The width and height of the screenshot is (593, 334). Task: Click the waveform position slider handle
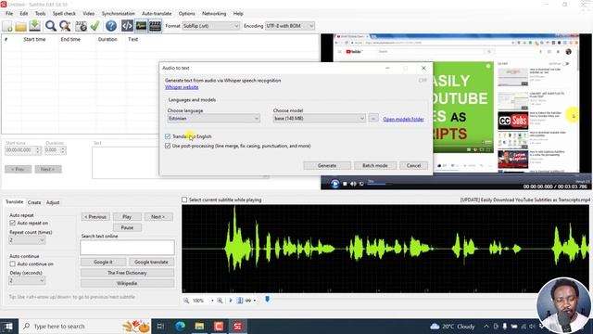point(267,299)
